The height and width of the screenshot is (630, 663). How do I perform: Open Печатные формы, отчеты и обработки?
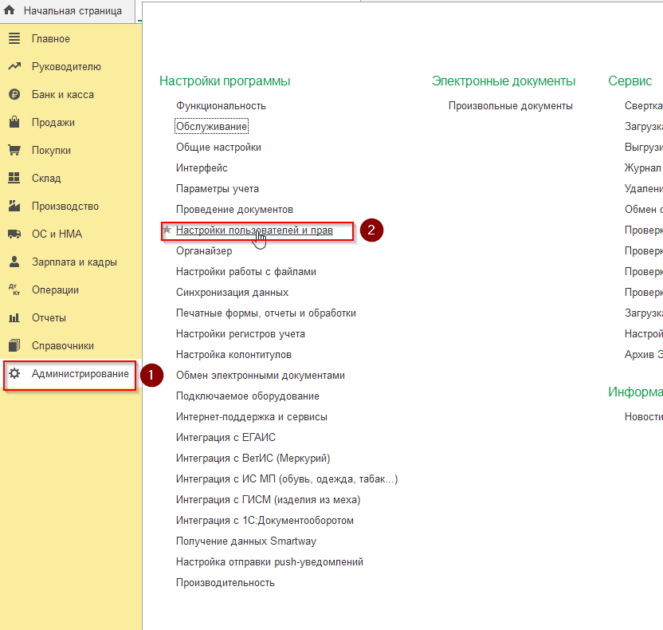266,313
